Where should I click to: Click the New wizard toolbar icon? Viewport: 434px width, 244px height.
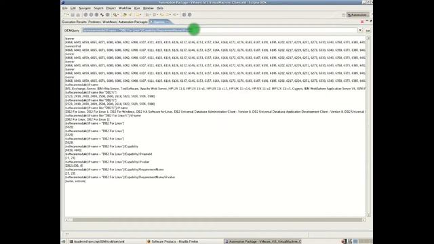pyautogui.click(x=66, y=15)
